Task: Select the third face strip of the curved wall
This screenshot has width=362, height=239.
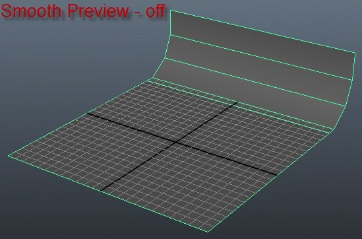Action: pyautogui.click(x=249, y=92)
